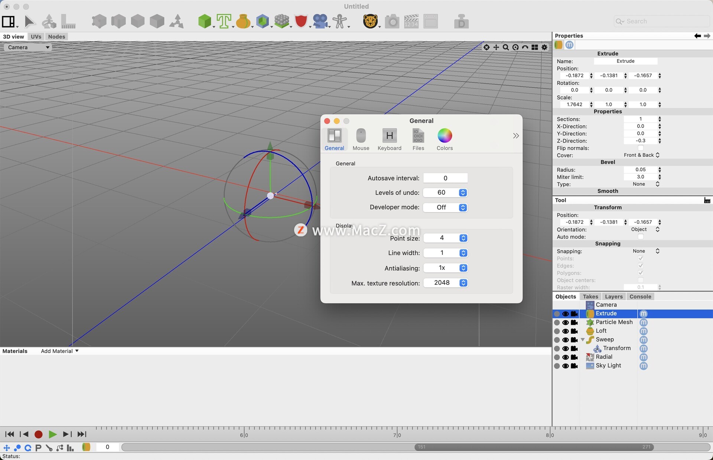Open the Max. texture resolution dropdown
Image resolution: width=713 pixels, height=460 pixels.
click(445, 283)
